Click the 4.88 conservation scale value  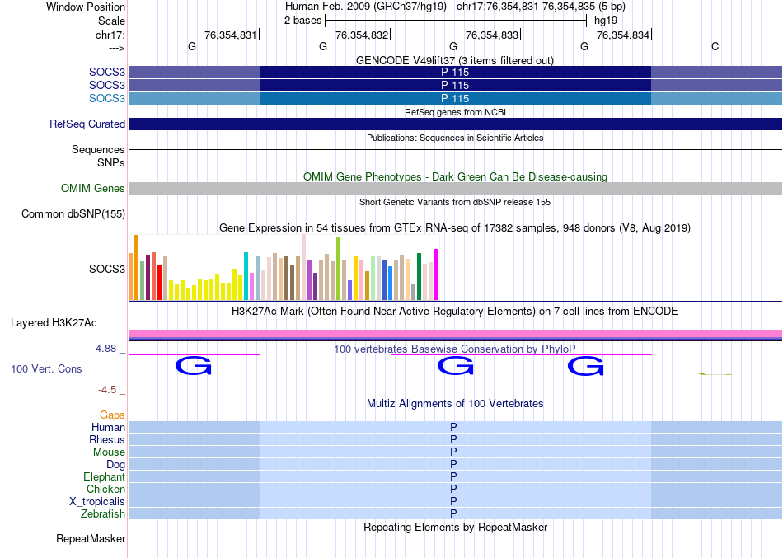105,348
